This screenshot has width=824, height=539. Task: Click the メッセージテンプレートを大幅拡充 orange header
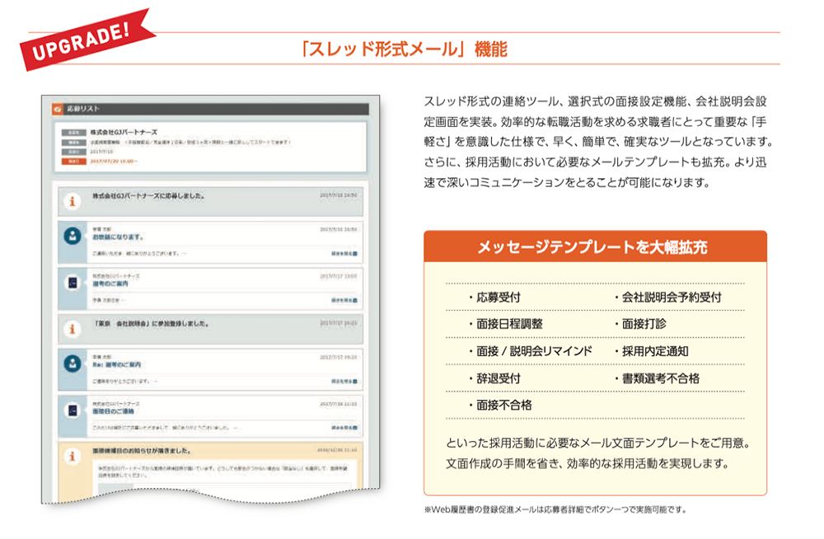(594, 246)
